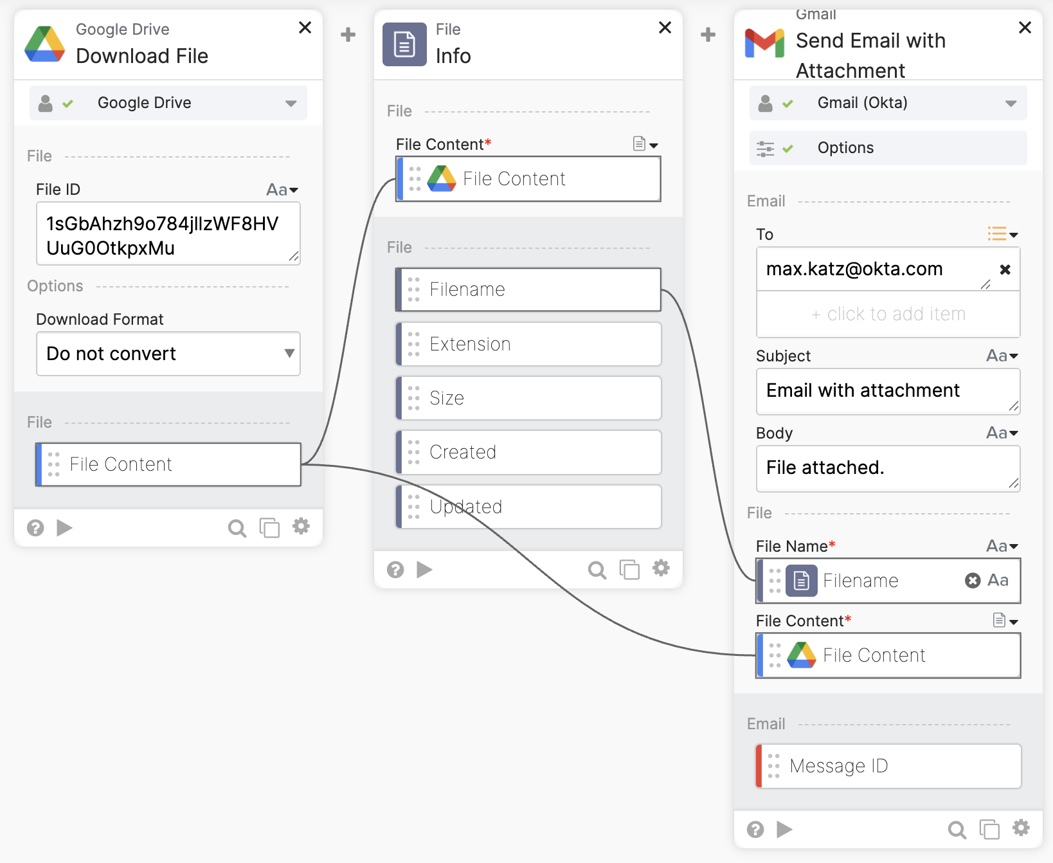The width and height of the screenshot is (1053, 863).
Task: Run the Google Drive Download File card
Action: point(64,528)
